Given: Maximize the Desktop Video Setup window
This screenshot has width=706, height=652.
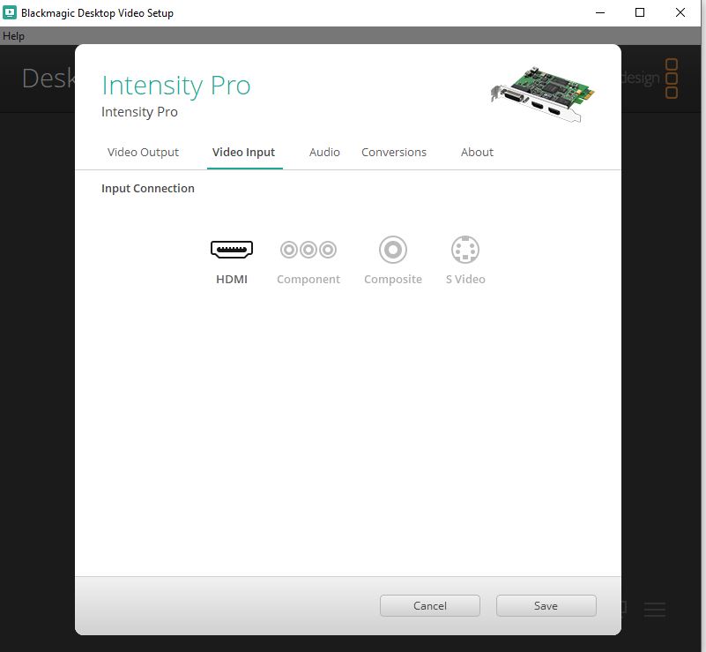Looking at the screenshot, I should (640, 12).
